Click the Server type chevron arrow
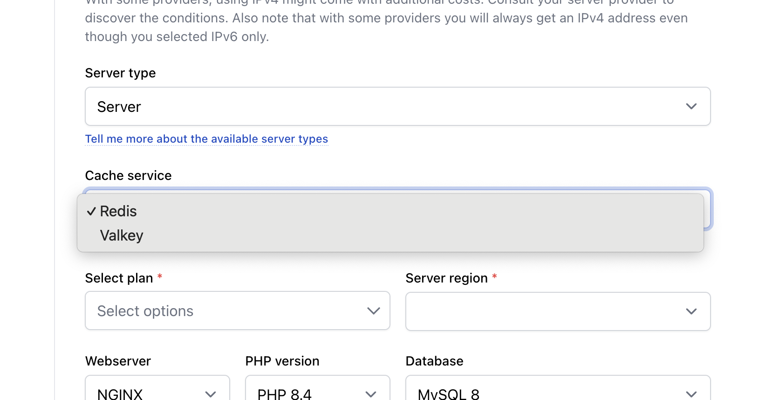The height and width of the screenshot is (400, 779). (691, 106)
